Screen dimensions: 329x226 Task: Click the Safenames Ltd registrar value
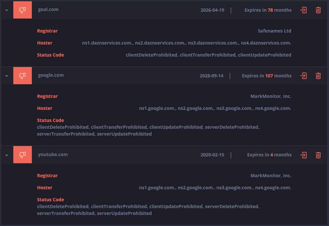[274, 31]
